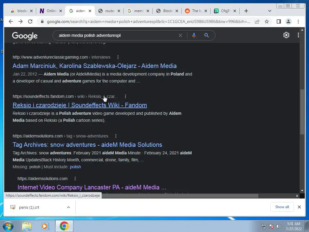Screen dimensions: 309x232
Task: Share this page using the share icon
Action: 257,21
